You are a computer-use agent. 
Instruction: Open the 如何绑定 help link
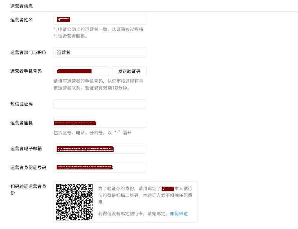click(178, 214)
